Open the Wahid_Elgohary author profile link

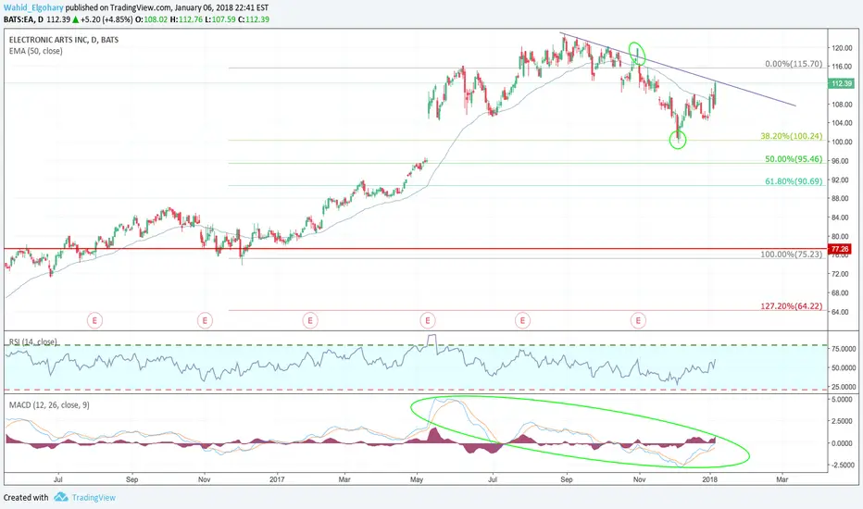(33, 7)
